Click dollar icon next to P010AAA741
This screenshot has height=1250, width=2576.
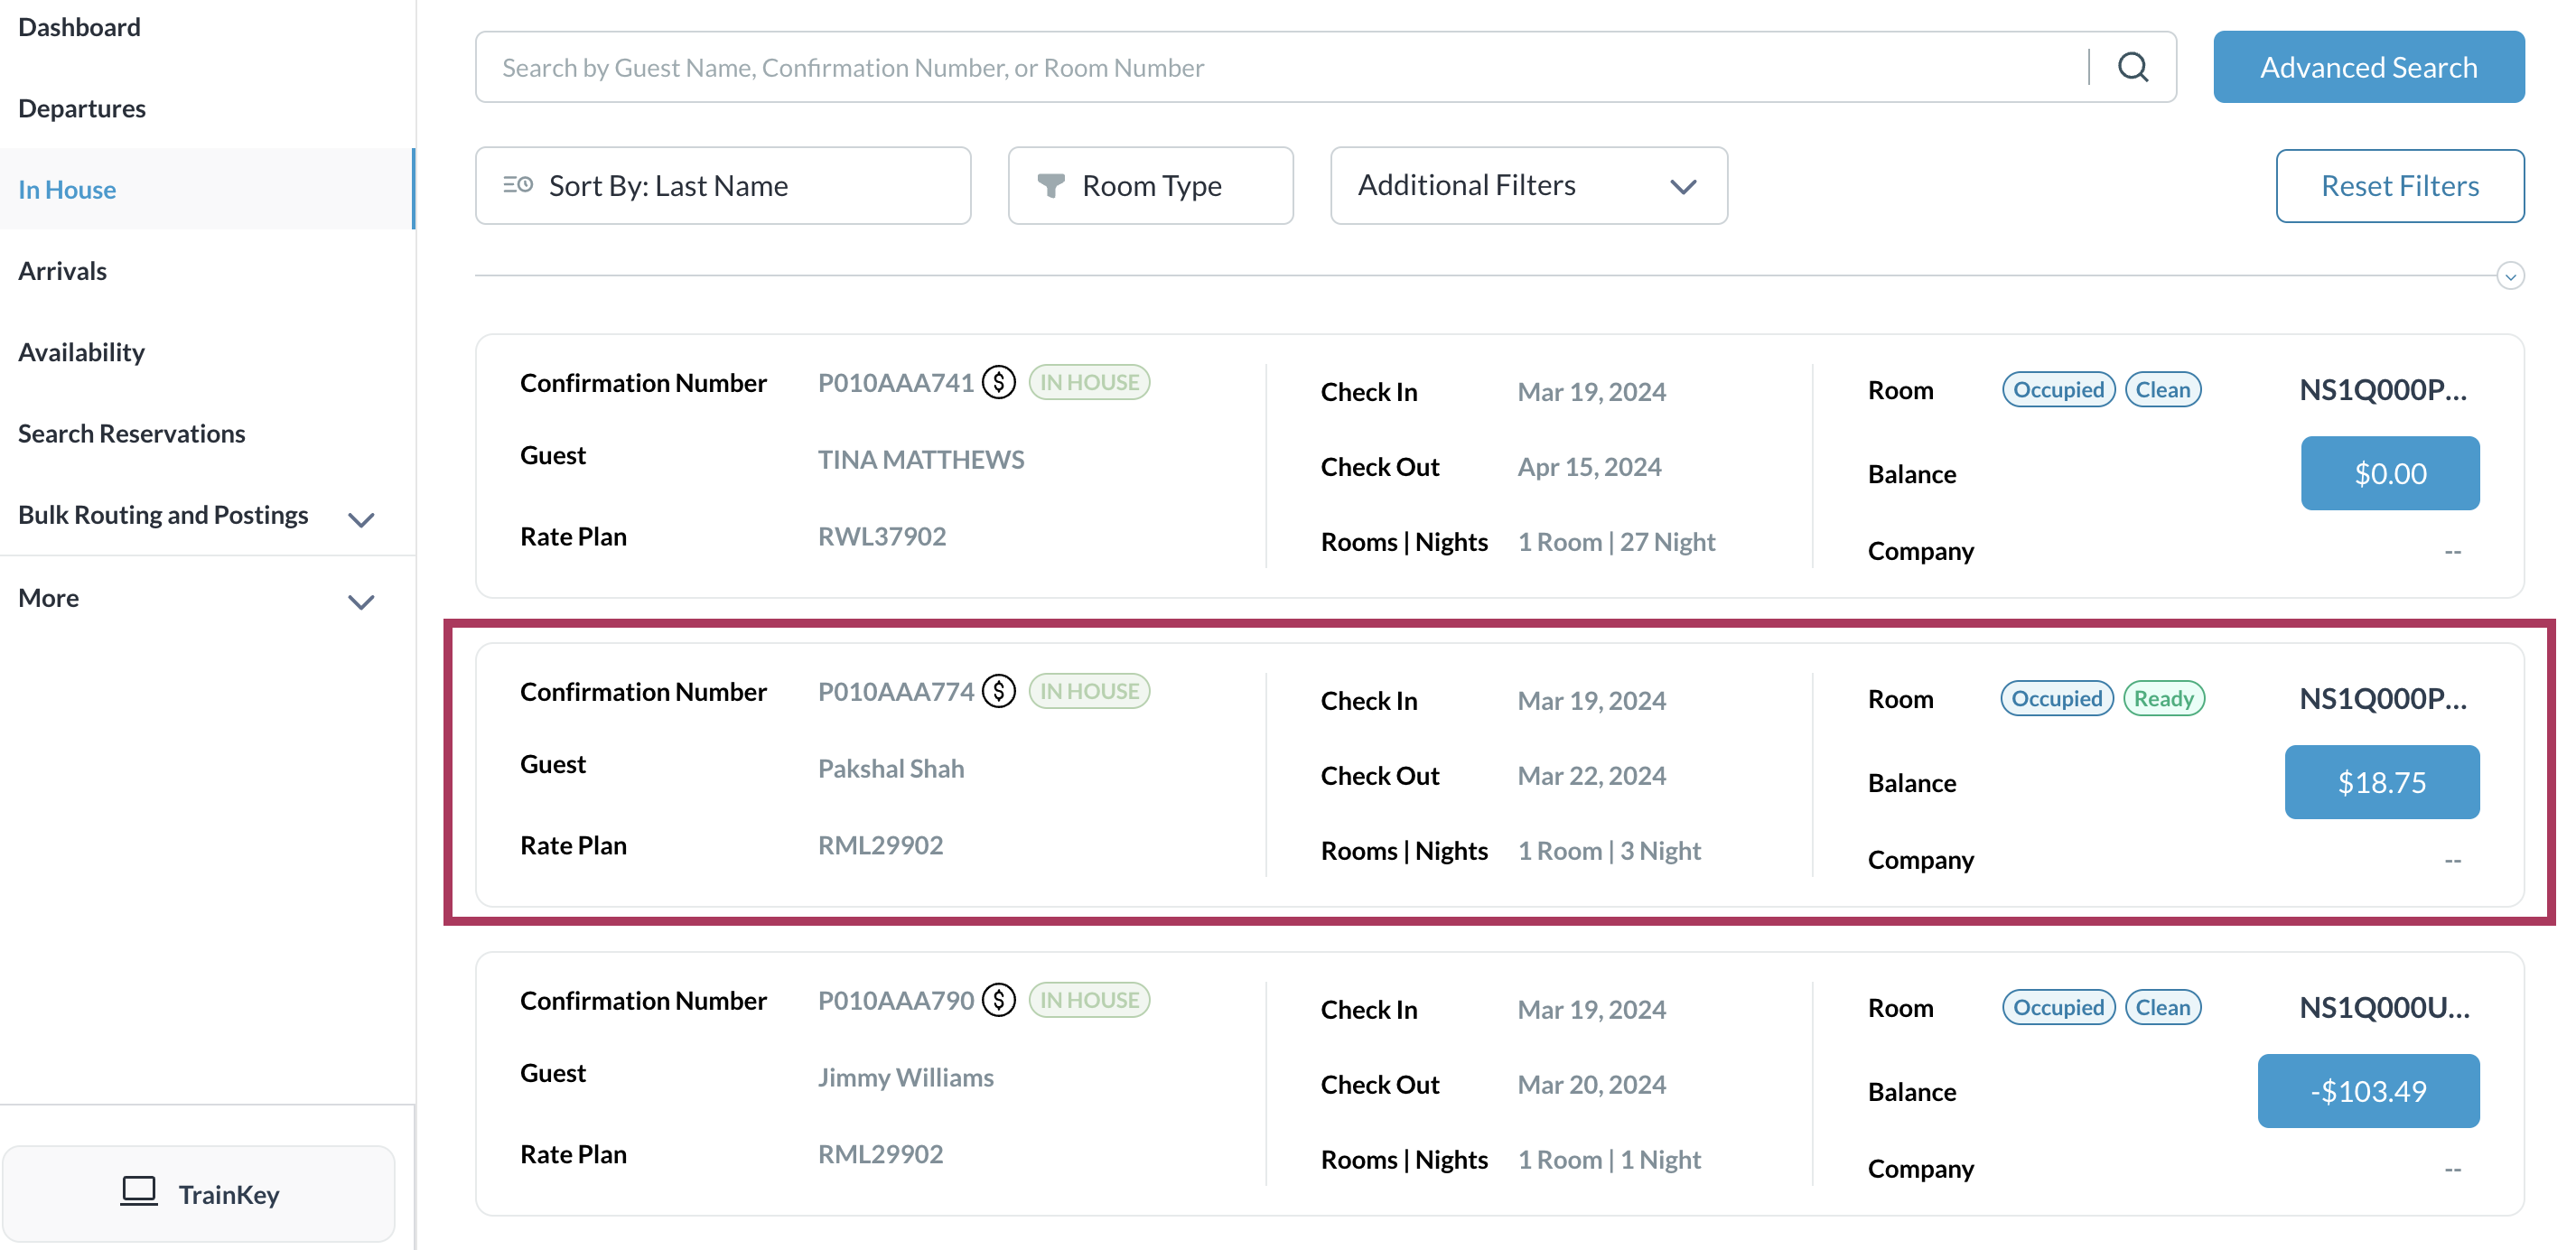tap(998, 382)
